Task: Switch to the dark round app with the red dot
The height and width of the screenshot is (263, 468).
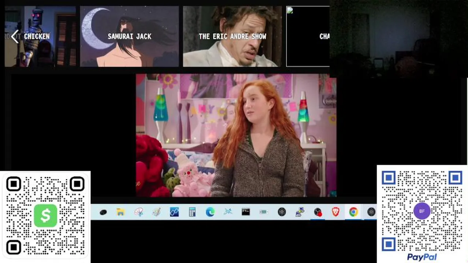Action: coord(317,212)
